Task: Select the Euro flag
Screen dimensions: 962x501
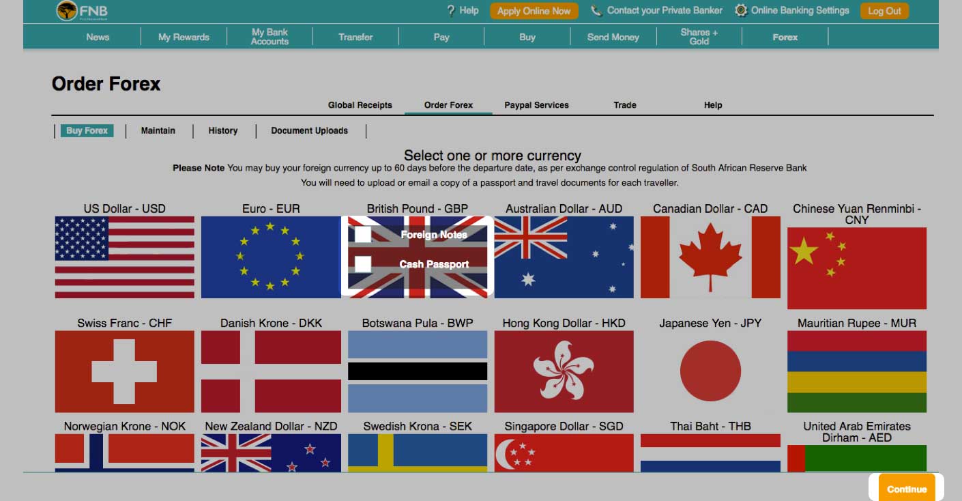Action: (271, 257)
